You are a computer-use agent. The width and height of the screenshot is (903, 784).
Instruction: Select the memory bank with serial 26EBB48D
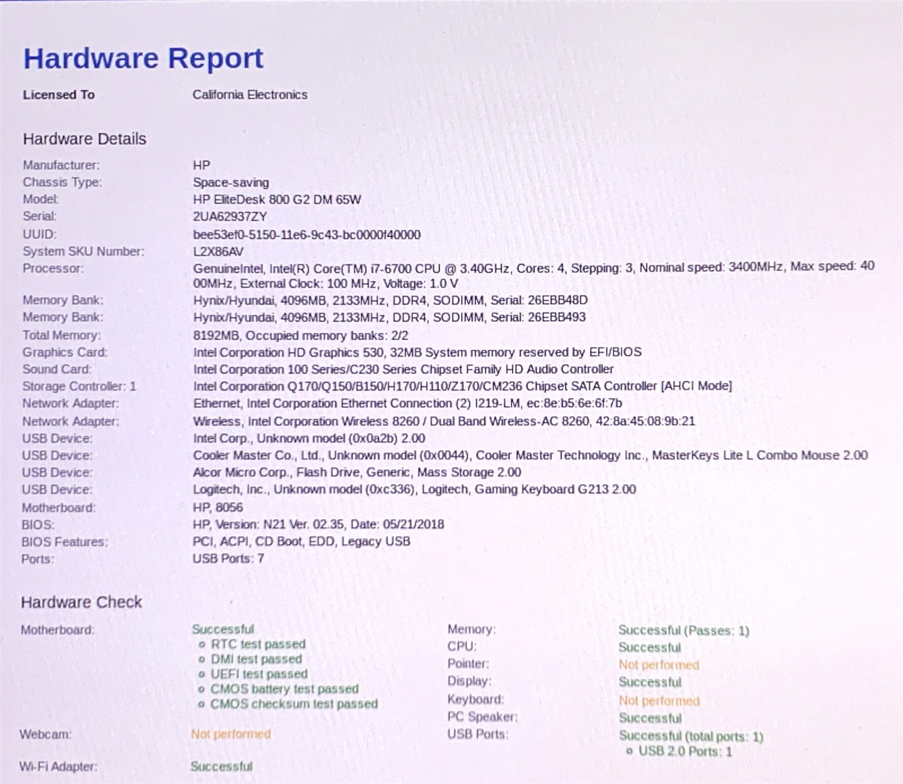click(391, 300)
